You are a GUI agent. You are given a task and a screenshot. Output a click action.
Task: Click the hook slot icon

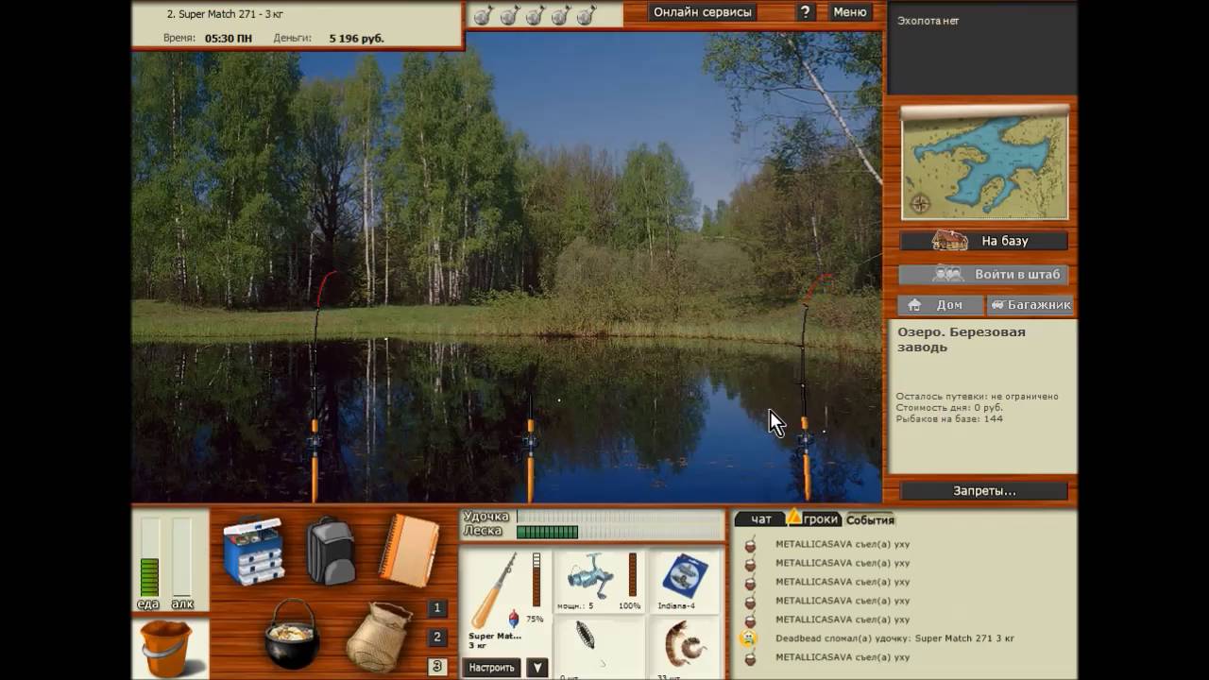coord(586,636)
